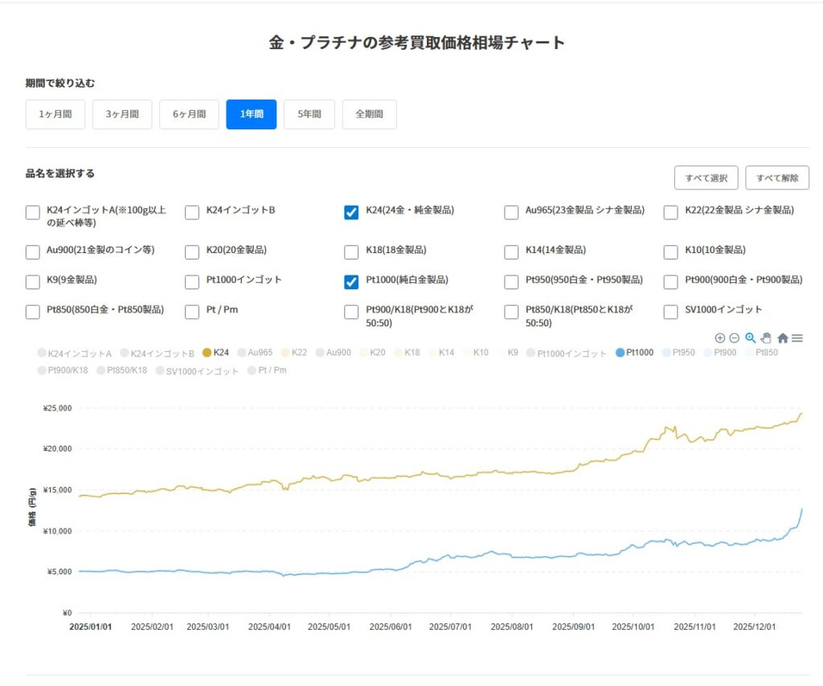
Task: Click the Pt950 legend color dot
Action: coord(667,353)
